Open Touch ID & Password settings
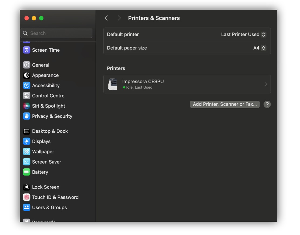 click(55, 197)
